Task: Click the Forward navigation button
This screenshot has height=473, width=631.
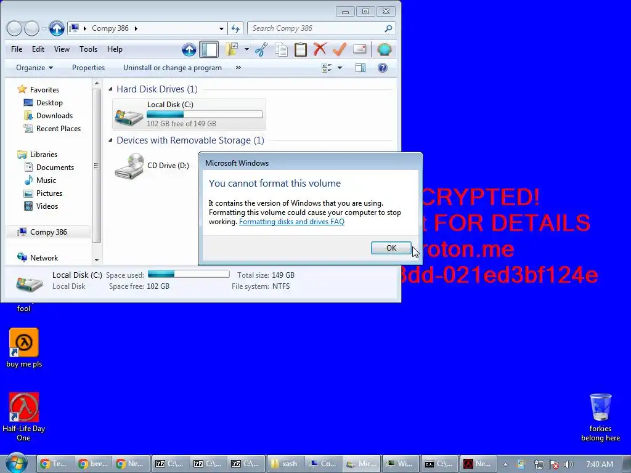Action: [x=32, y=28]
